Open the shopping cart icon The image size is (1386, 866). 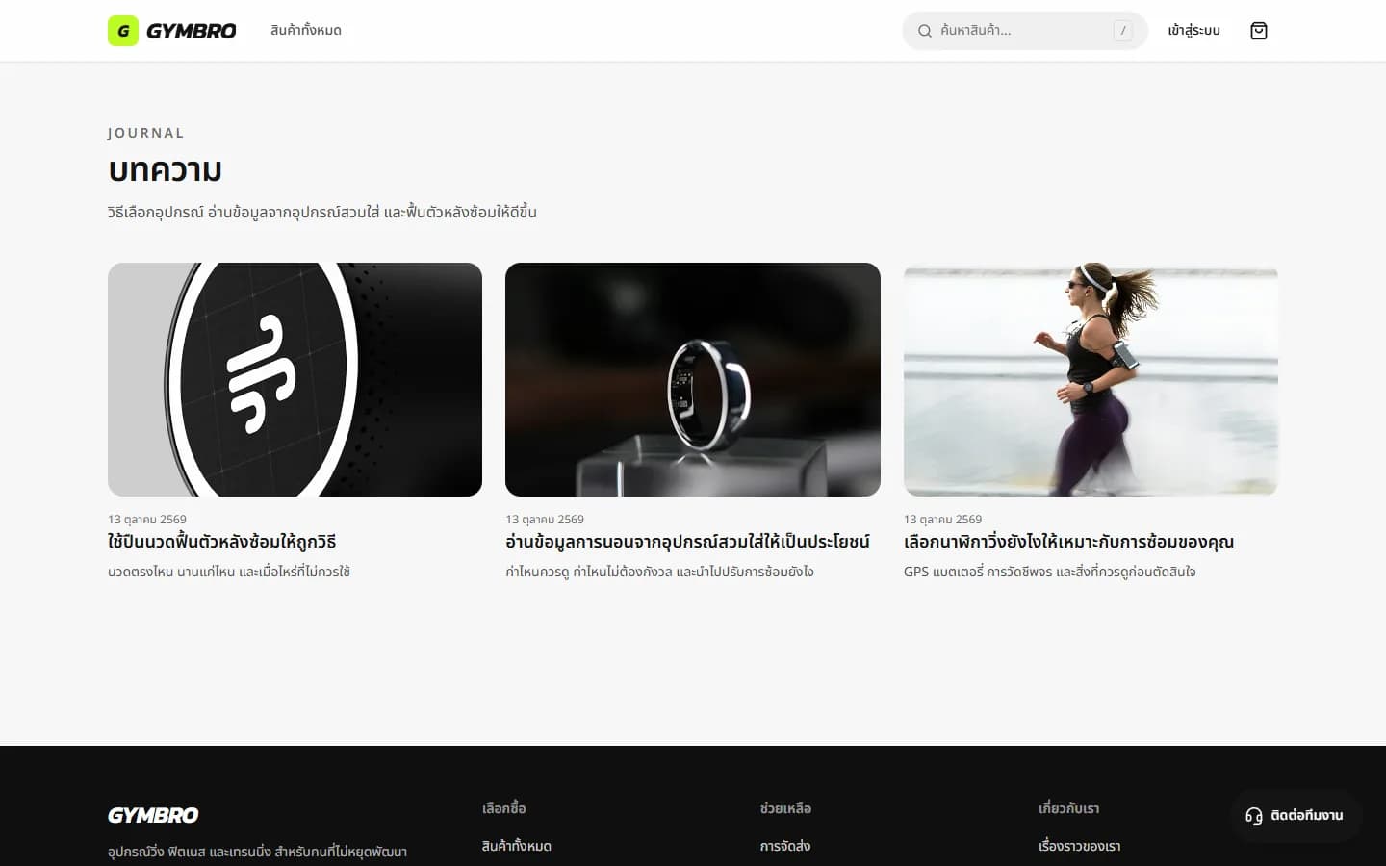click(1259, 31)
